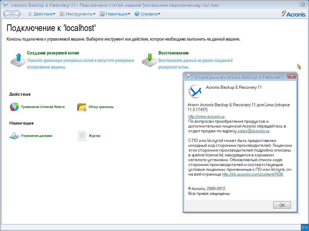Click the vault overview folder icon
This screenshot has width=309, height=231.
pyautogui.click(x=82, y=107)
